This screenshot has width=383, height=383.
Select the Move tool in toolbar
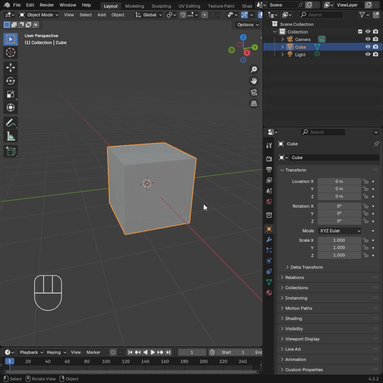(x=11, y=67)
